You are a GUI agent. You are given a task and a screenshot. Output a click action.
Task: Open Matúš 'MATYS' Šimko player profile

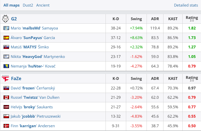click(x=30, y=47)
